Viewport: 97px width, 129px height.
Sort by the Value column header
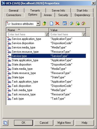[x=67, y=30]
